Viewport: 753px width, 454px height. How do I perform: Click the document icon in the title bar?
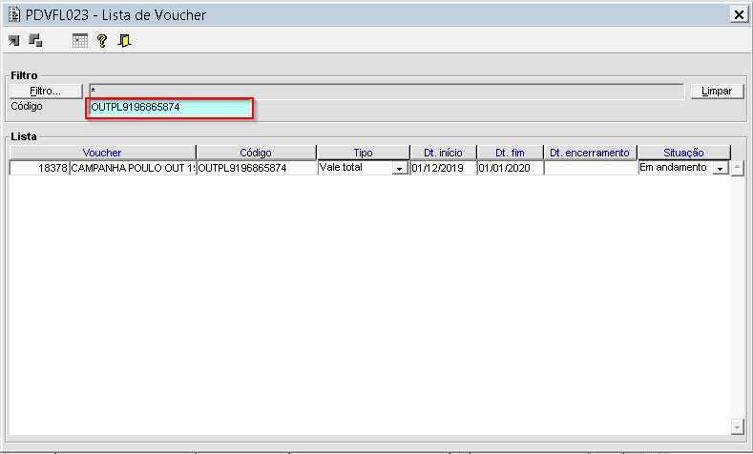[14, 15]
